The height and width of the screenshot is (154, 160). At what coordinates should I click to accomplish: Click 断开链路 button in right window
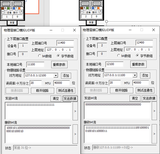point(121,90)
